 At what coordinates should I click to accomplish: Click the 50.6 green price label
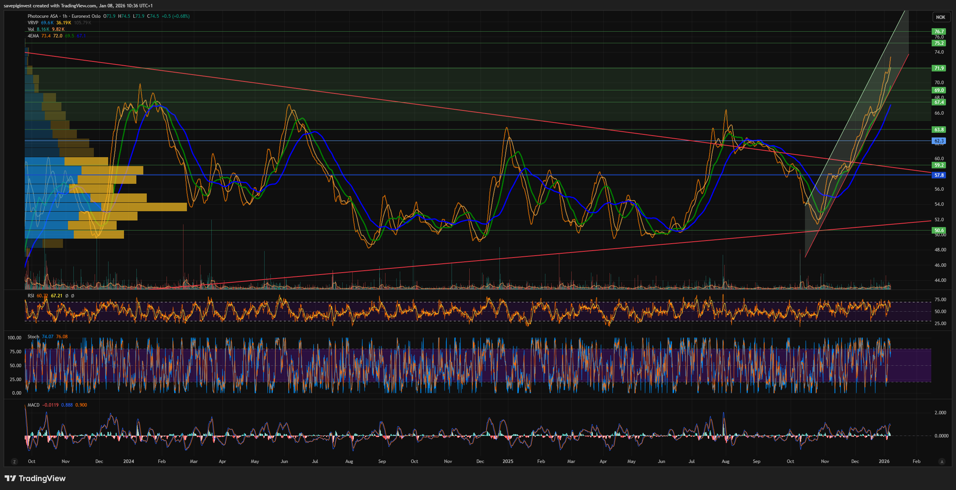coord(939,231)
